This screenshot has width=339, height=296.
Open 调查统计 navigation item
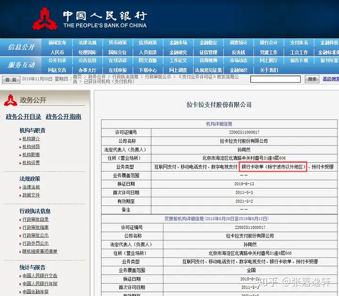coord(238,43)
